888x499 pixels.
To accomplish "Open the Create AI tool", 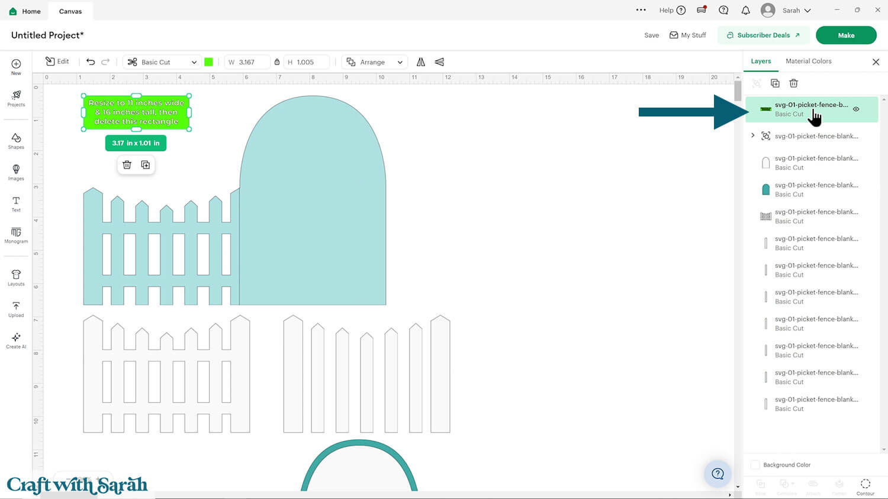I will pyautogui.click(x=16, y=340).
